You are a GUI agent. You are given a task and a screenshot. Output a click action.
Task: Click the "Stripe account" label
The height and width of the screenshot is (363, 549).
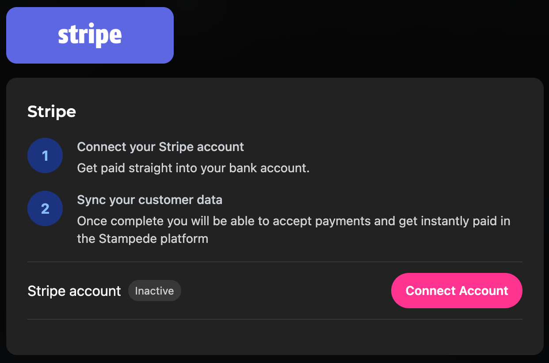click(74, 291)
